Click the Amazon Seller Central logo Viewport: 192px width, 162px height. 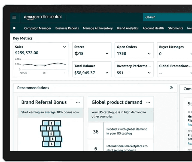pos(43,17)
